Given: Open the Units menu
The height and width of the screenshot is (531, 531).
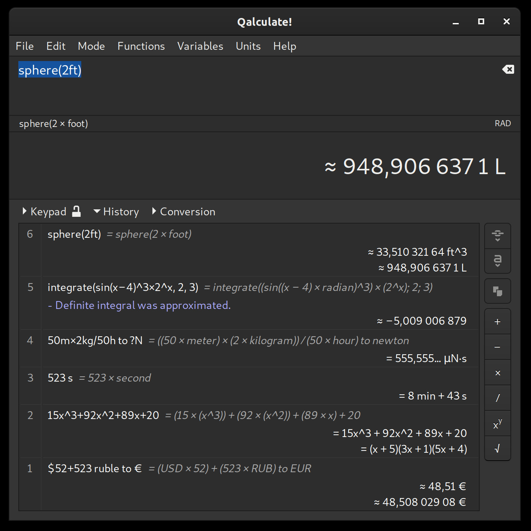Looking at the screenshot, I should 248,46.
